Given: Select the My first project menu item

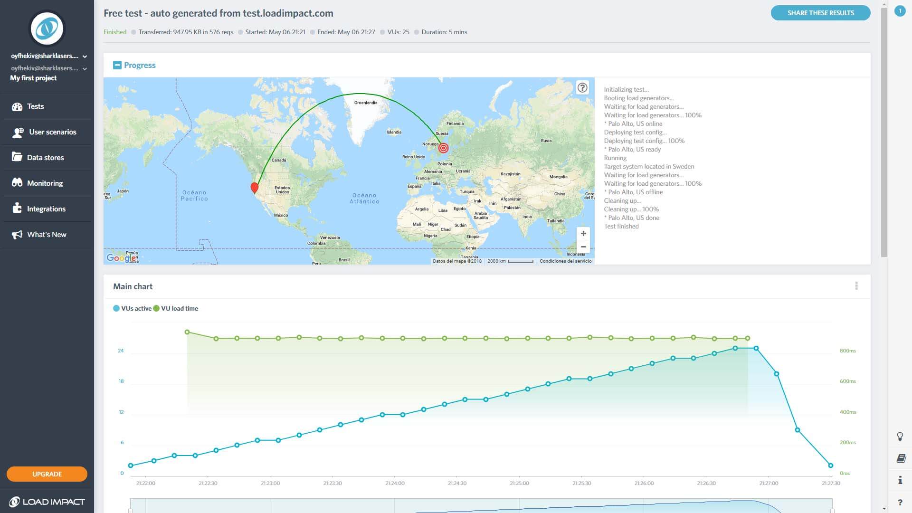Looking at the screenshot, I should 33,78.
